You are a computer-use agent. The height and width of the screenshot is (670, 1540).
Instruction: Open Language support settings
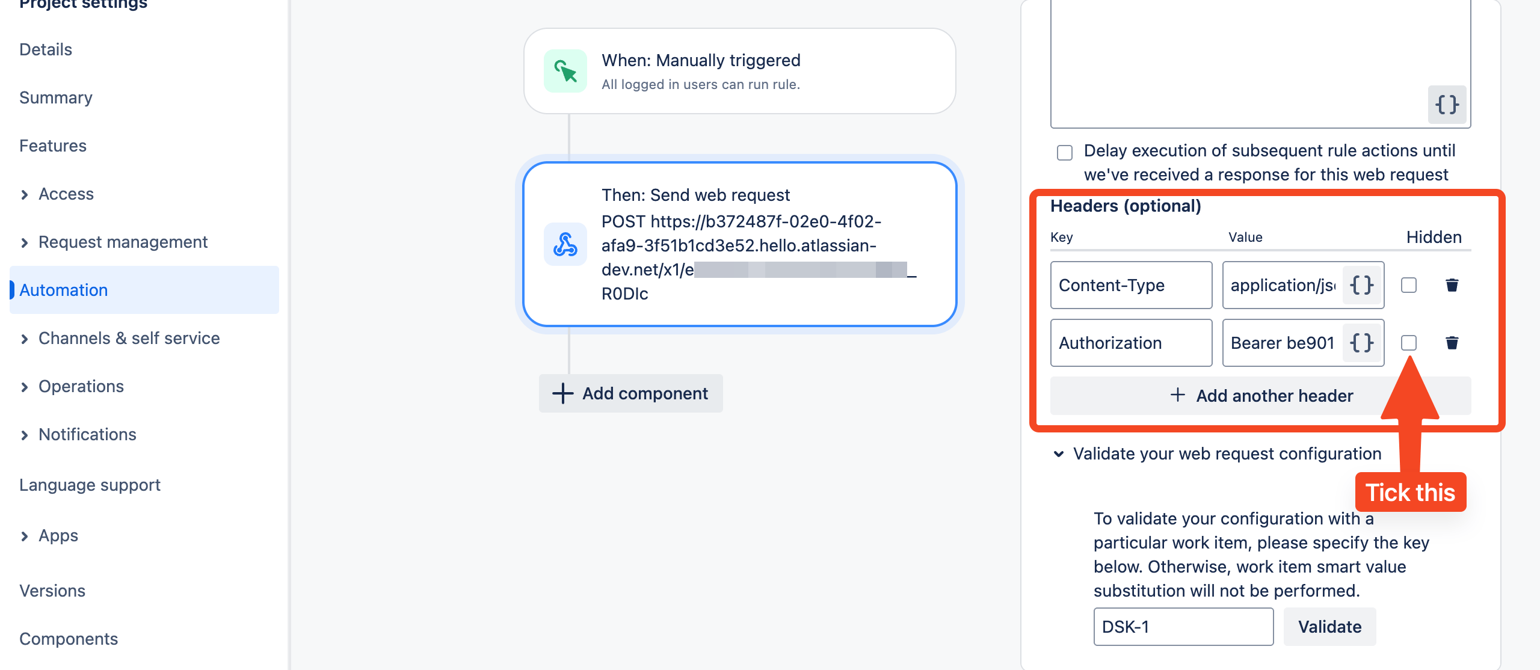90,485
